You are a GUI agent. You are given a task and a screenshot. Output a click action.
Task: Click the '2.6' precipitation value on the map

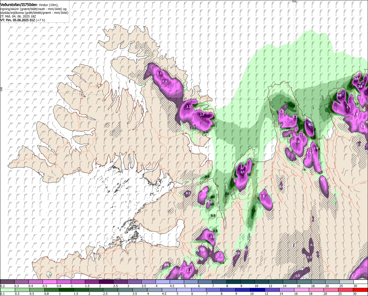[x=316, y=148]
